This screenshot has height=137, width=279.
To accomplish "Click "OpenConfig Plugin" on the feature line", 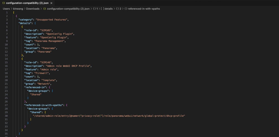I will (54, 37).
